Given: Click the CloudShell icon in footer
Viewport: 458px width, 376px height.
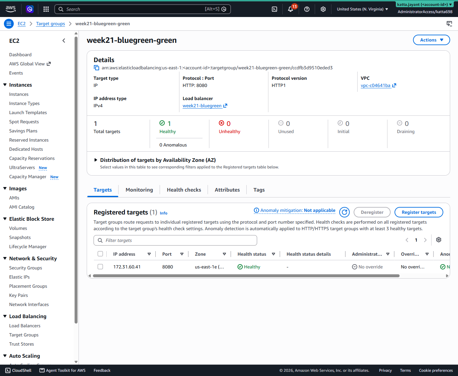Looking at the screenshot, I should point(8,370).
